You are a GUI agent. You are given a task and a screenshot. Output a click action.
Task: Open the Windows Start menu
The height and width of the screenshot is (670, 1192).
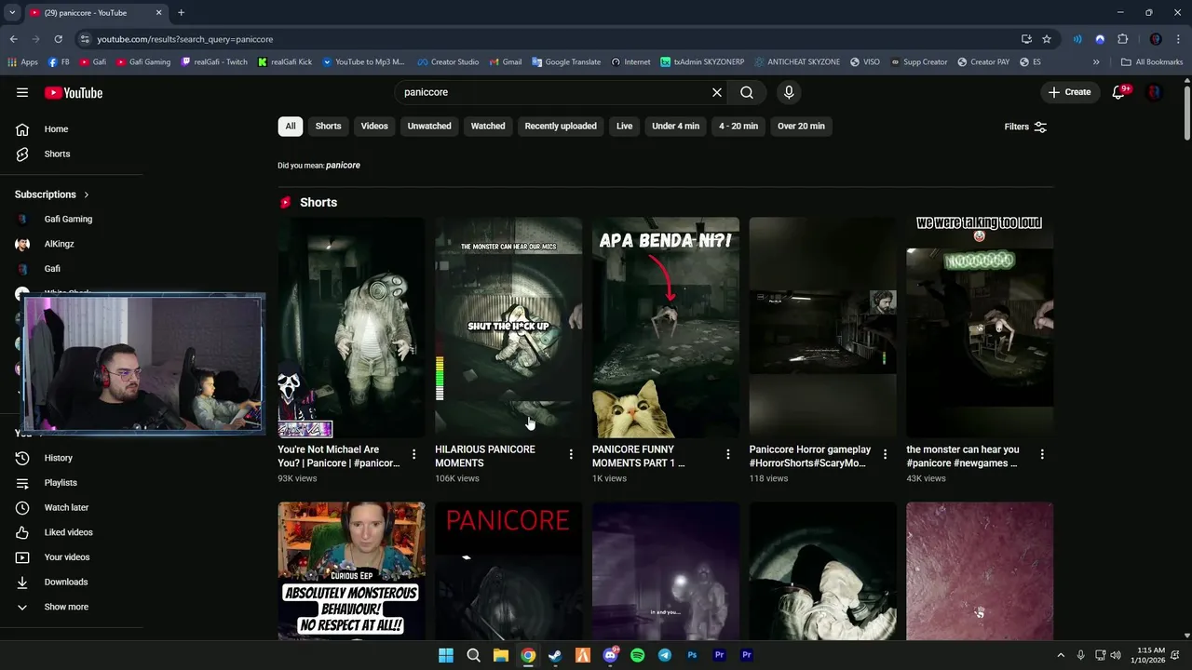click(x=446, y=655)
